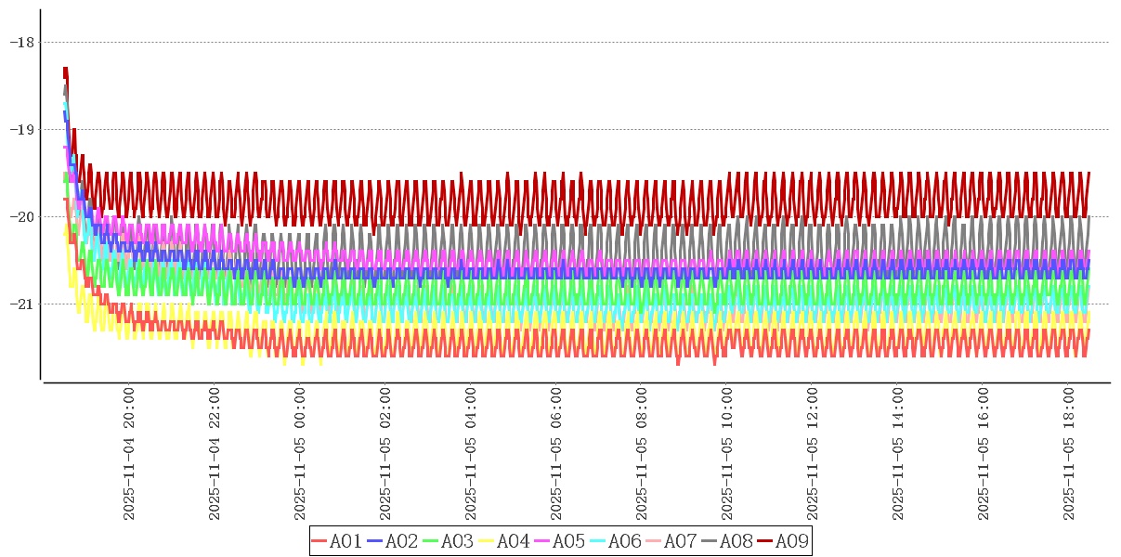
Task: Select the -21 y-axis value label
Action: click(21, 304)
